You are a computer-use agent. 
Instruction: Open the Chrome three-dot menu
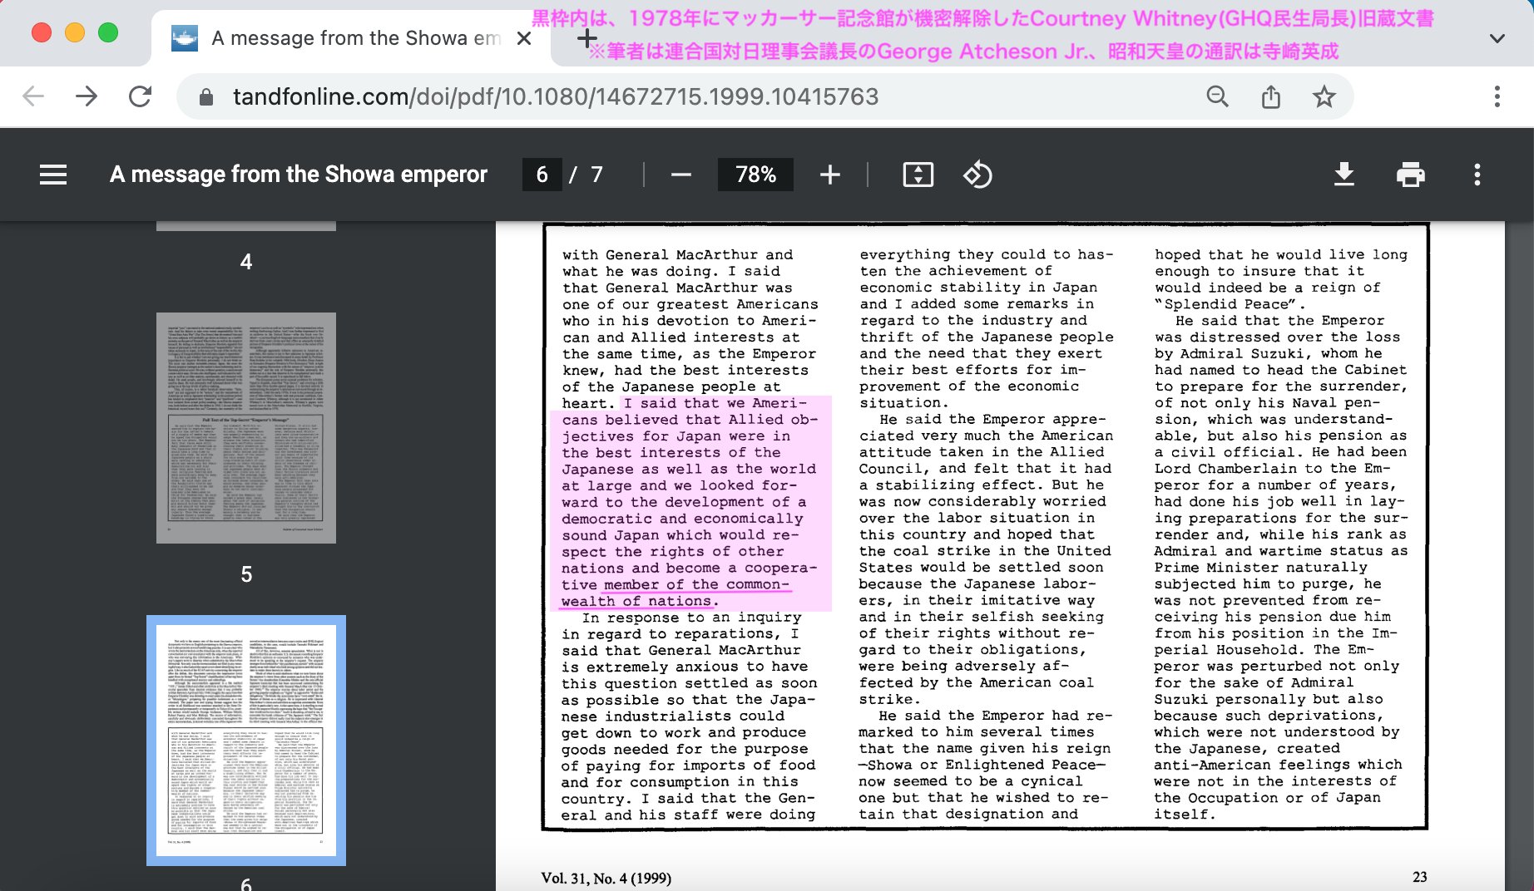tap(1497, 96)
